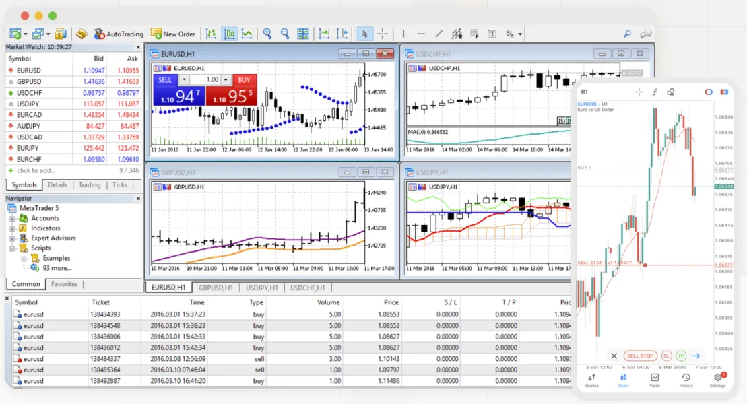Click 'click to add...' in Market Watch
The height and width of the screenshot is (404, 747).
point(36,170)
